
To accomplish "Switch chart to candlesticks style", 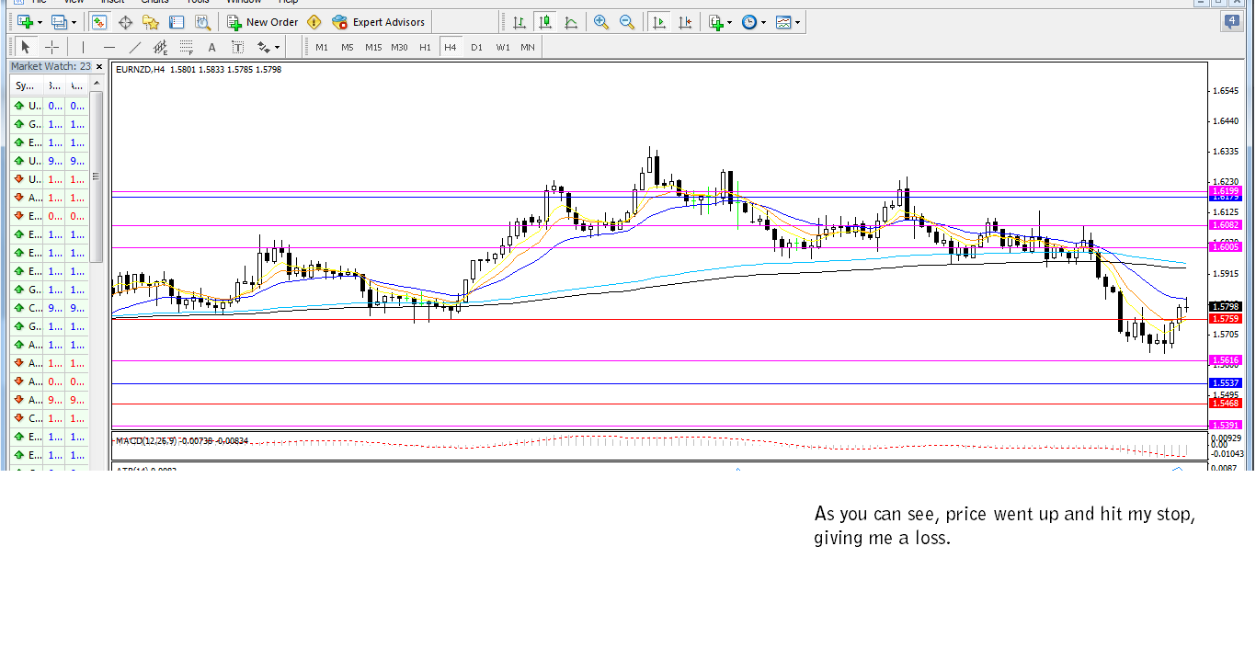I will (545, 22).
